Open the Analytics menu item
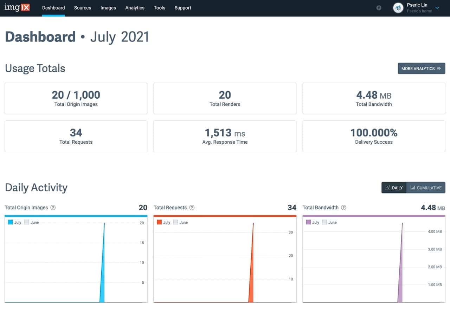Image resolution: width=450 pixels, height=309 pixels. pos(135,8)
